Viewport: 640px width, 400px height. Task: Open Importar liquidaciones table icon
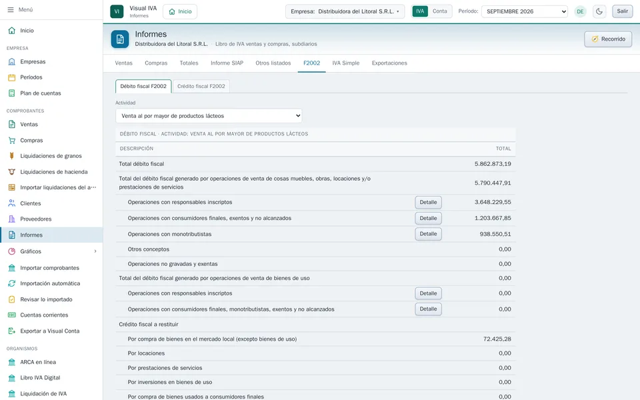(x=12, y=187)
